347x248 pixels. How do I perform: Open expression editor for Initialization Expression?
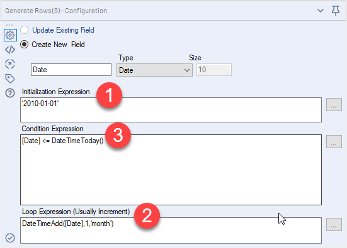point(334,105)
